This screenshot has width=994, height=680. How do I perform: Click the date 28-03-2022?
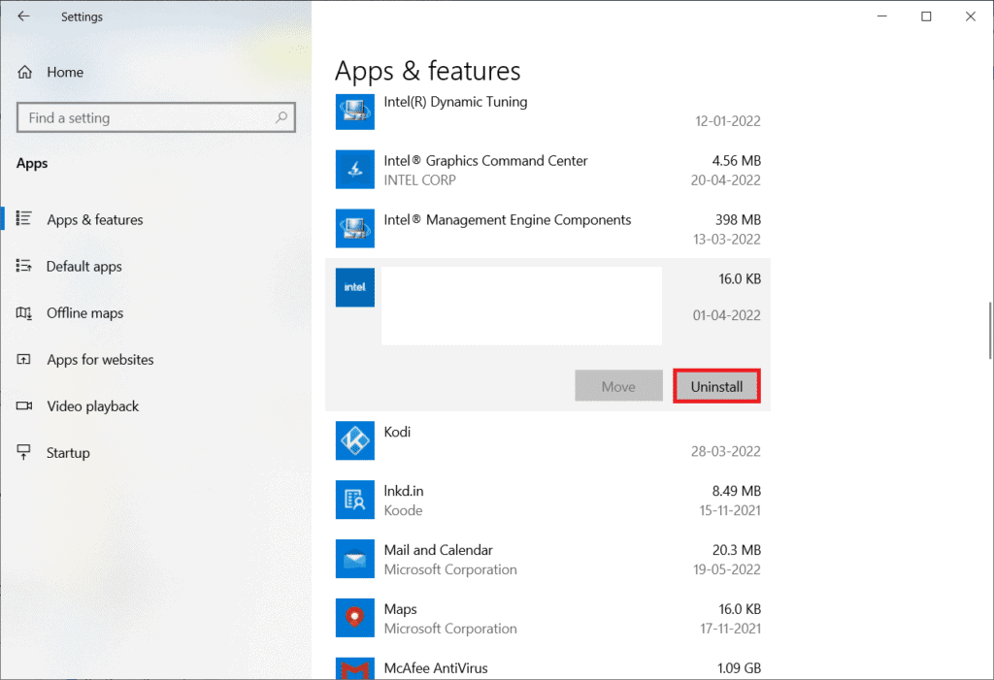pos(725,451)
